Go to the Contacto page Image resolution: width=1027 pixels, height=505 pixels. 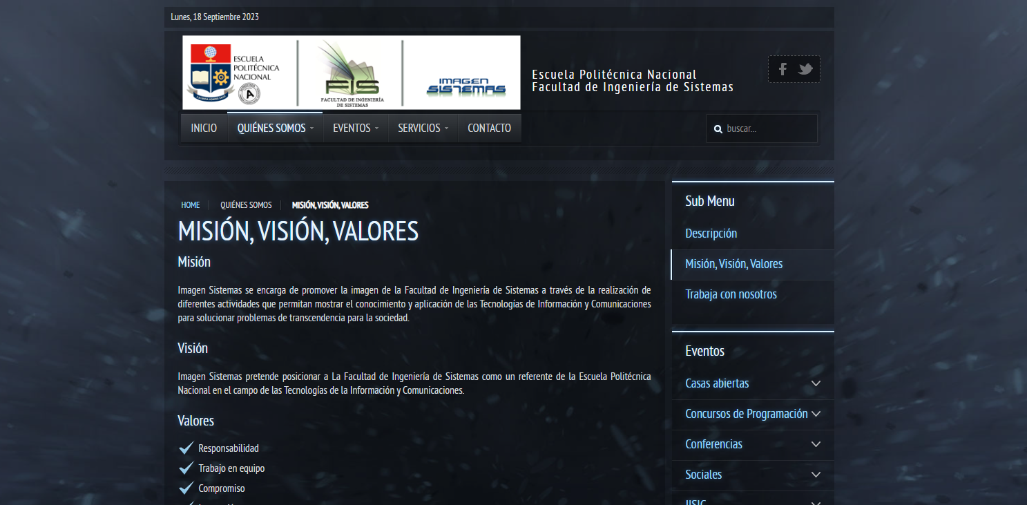coord(489,128)
